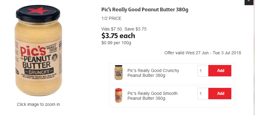Click the large peanut butter jar image

coord(38,50)
